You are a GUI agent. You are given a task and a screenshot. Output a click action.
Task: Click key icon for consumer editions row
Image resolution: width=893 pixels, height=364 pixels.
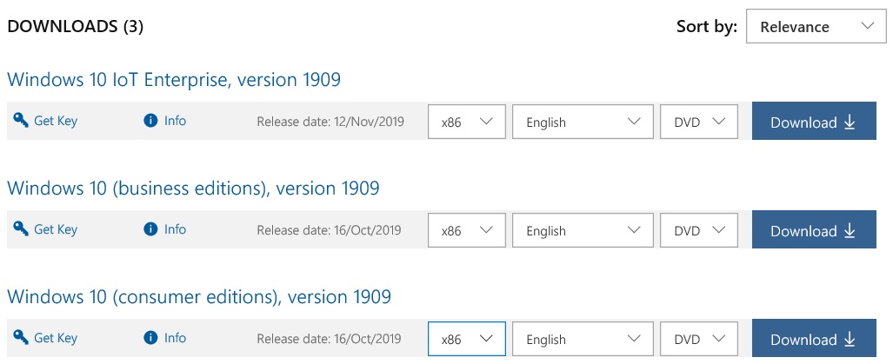click(21, 338)
